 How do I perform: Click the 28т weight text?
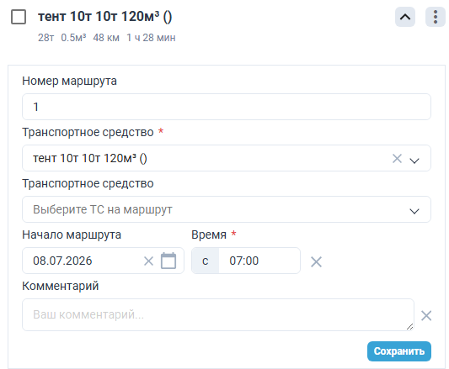(45, 38)
